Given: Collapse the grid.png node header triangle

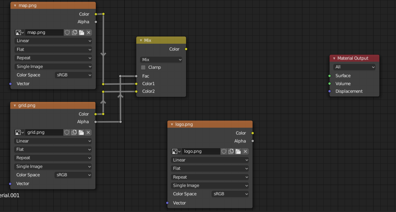Looking at the screenshot, I should pyautogui.click(x=15, y=106).
